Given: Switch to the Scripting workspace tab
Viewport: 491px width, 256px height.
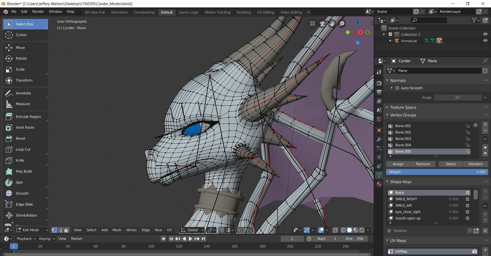Looking at the screenshot, I should tap(244, 12).
